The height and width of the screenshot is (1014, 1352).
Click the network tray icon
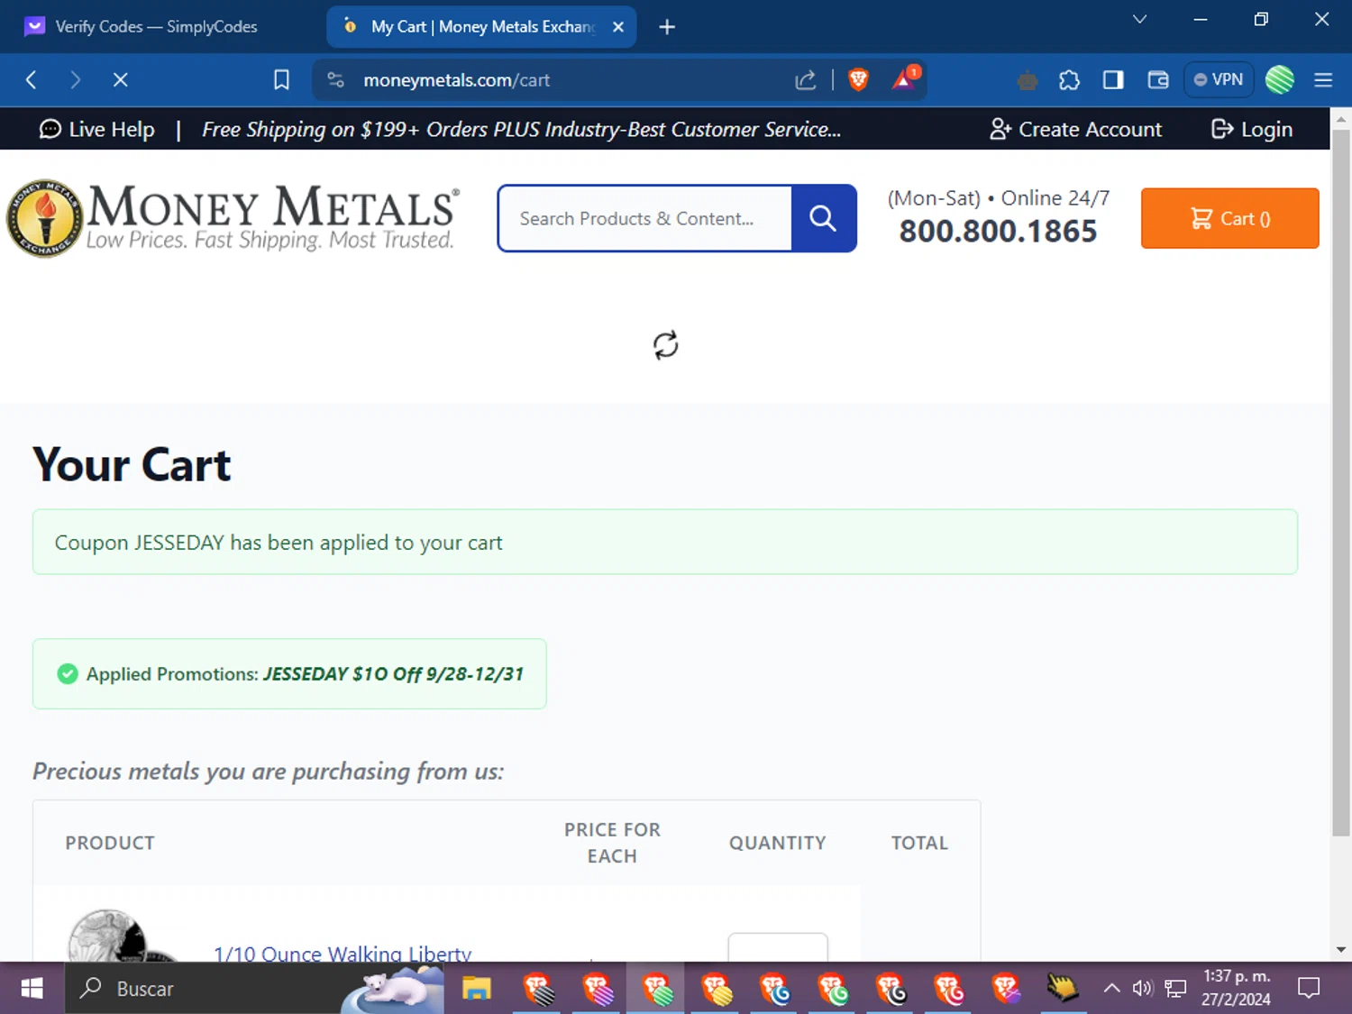point(1175,989)
